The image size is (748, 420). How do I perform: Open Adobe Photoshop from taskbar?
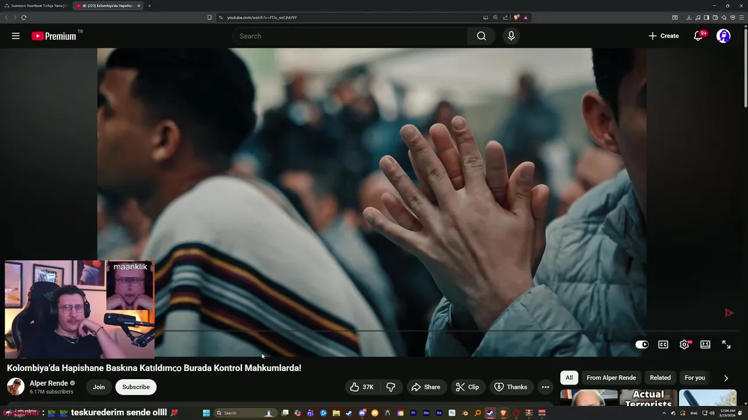click(452, 413)
